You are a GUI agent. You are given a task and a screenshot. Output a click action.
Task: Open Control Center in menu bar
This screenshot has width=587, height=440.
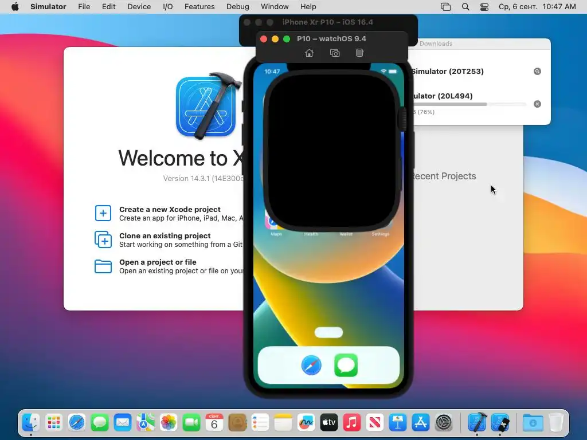pos(484,7)
